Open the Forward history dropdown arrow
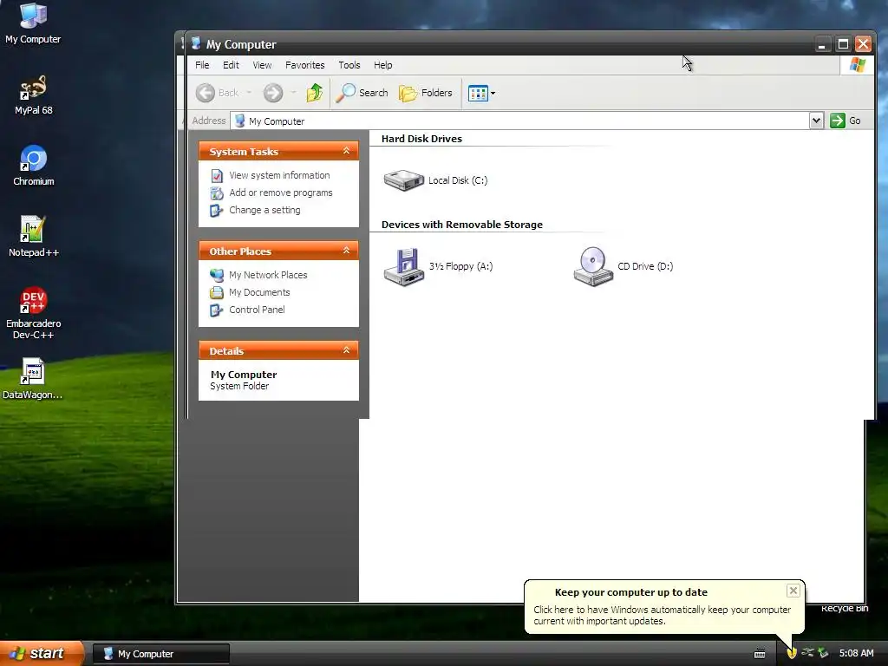 point(293,93)
